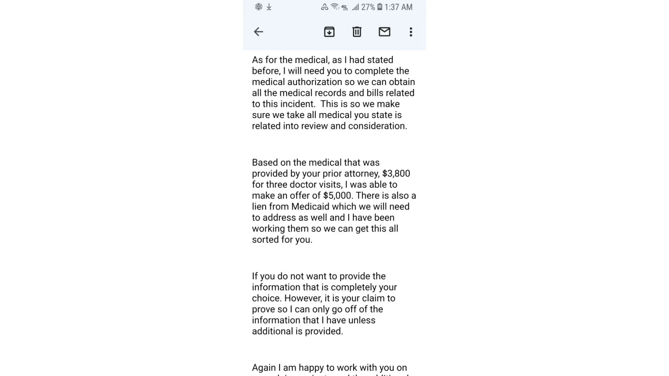Tap the '$5,000' offer amount text
This screenshot has width=669, height=376.
coord(338,196)
